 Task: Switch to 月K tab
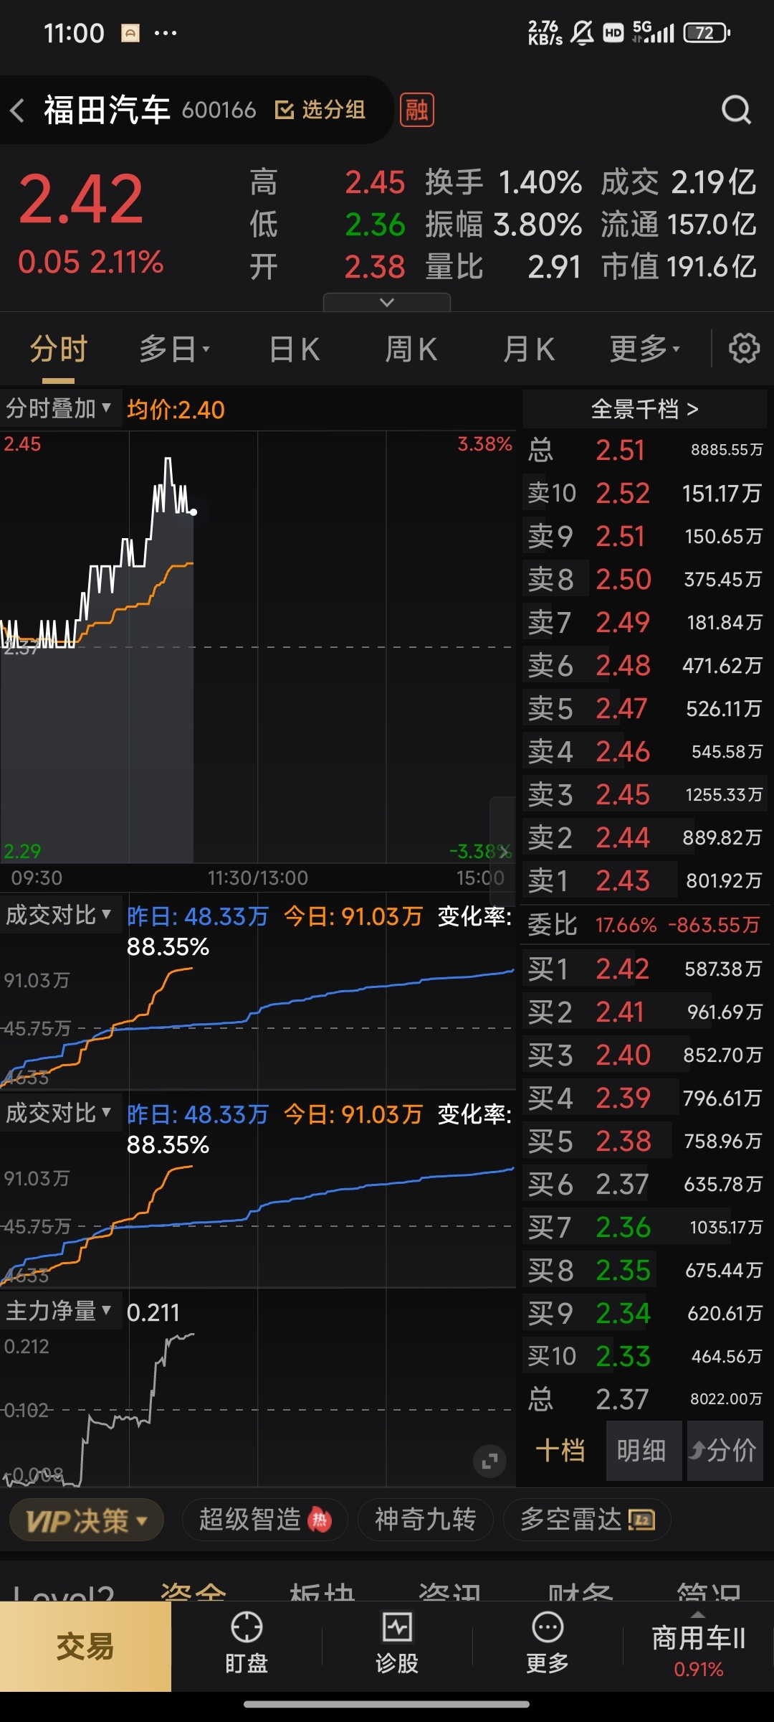pyautogui.click(x=529, y=349)
